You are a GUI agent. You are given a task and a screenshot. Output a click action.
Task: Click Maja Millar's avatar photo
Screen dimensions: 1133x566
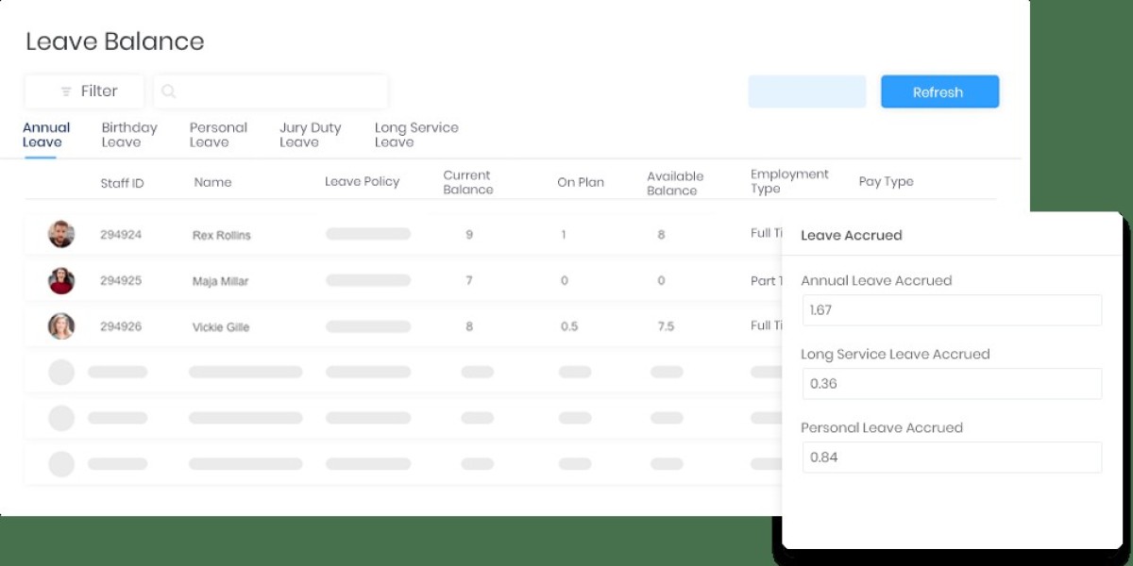tap(61, 280)
